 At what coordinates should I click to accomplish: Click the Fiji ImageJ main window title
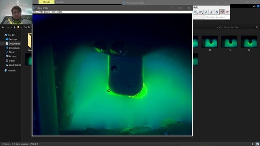point(135,3)
